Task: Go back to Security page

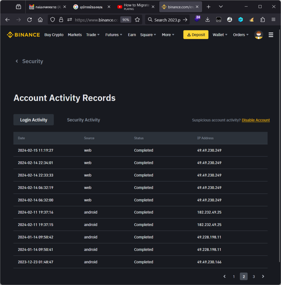Action: 29,61
